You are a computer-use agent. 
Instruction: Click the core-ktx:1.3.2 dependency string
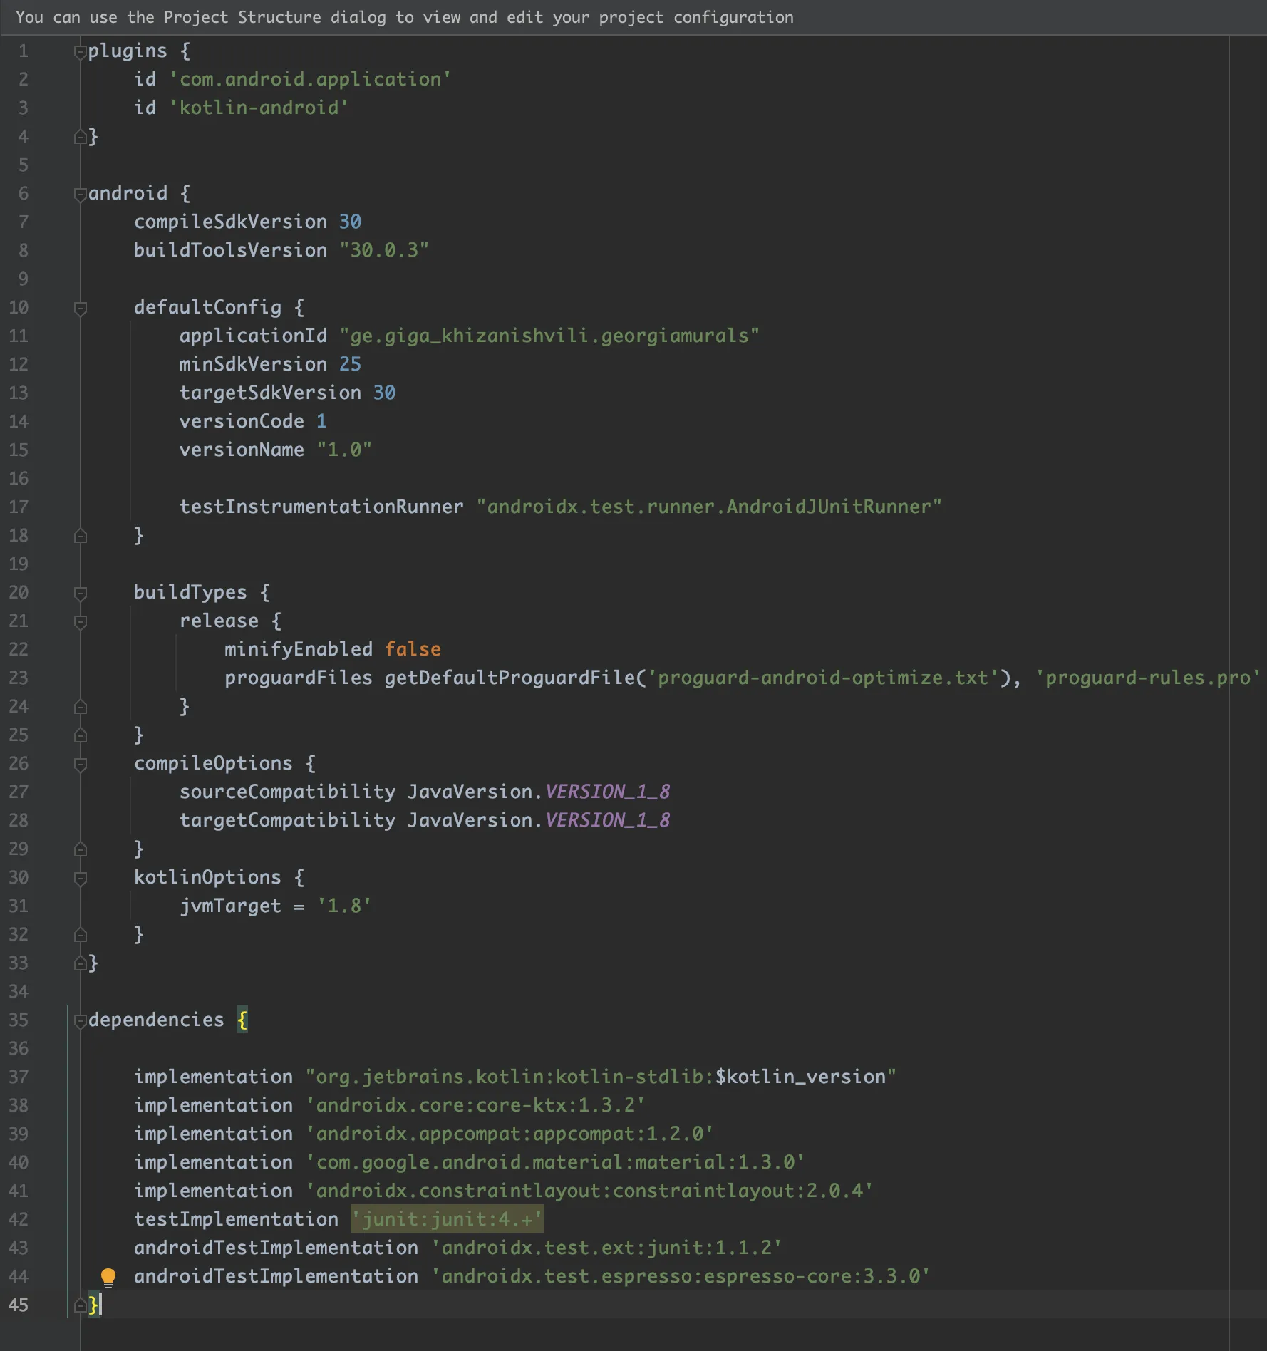(x=475, y=1105)
